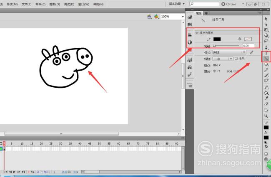Open the 接合 join dropdown arrow

220,71
